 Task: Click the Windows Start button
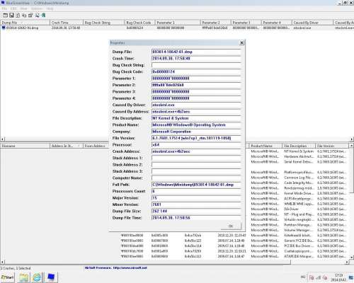(x=7, y=277)
